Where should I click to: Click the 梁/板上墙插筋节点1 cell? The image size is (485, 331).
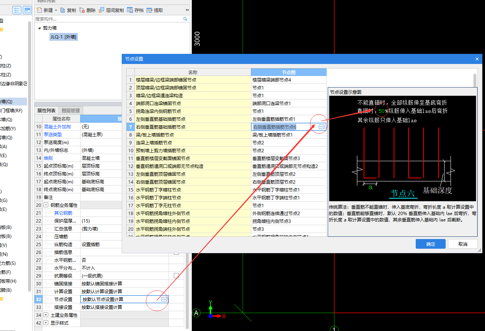point(289,135)
